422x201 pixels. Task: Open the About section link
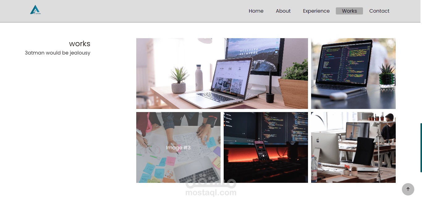click(283, 11)
